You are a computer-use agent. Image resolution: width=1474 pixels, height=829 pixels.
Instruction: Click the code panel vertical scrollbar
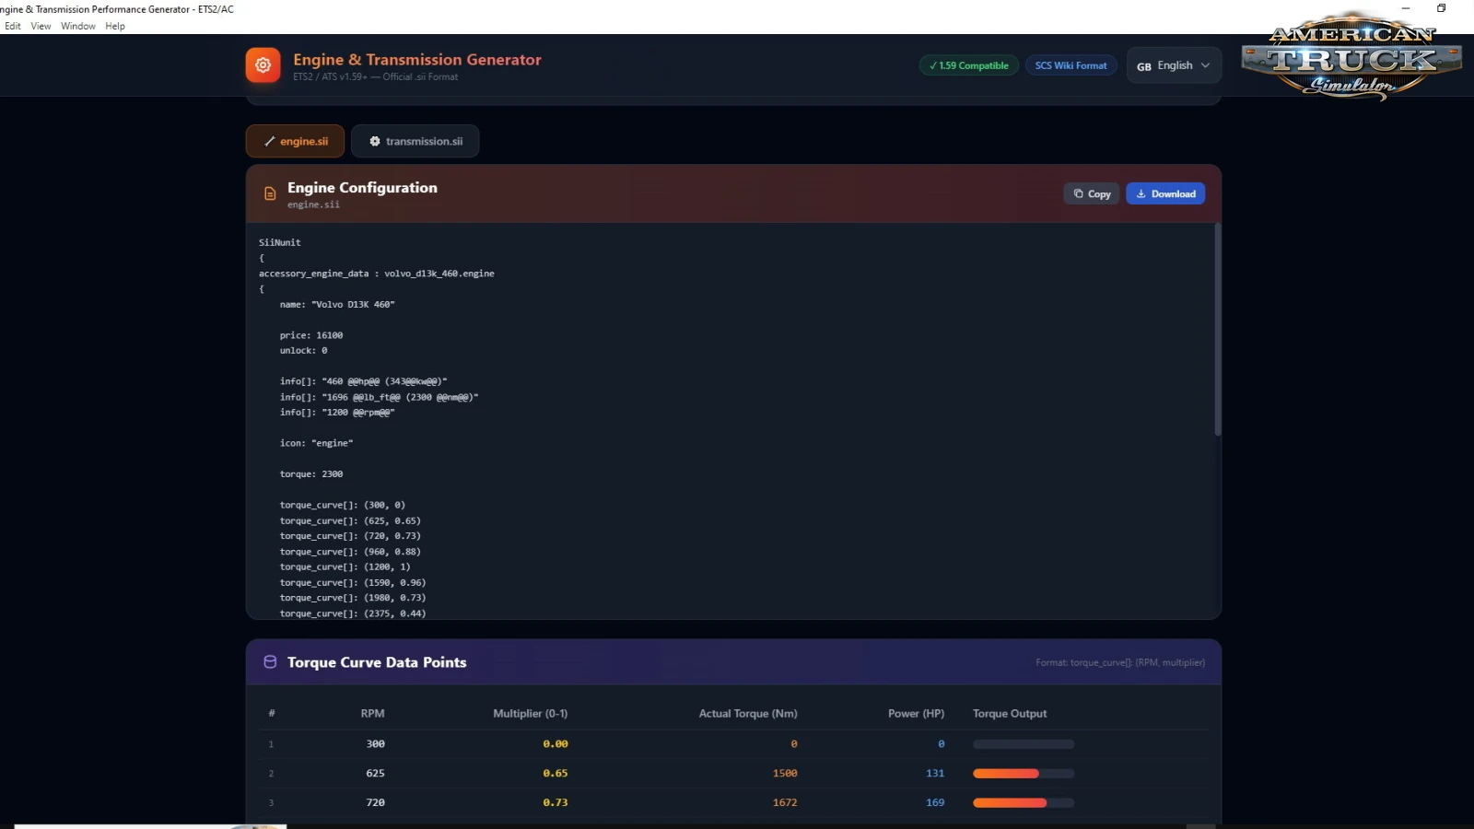pos(1217,330)
